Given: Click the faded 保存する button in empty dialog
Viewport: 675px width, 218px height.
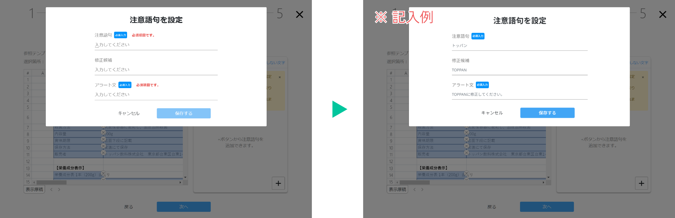Looking at the screenshot, I should [184, 113].
